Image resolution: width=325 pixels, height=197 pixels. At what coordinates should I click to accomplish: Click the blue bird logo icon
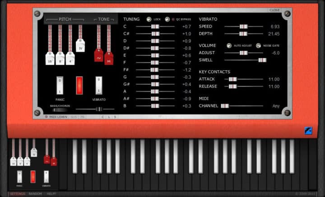(x=308, y=131)
